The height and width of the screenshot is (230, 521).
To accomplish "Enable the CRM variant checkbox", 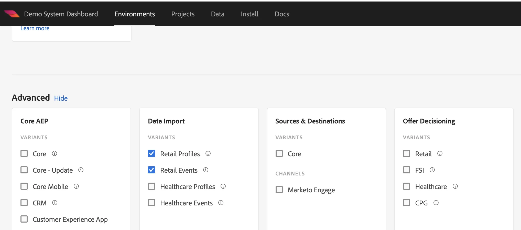I will pos(24,203).
